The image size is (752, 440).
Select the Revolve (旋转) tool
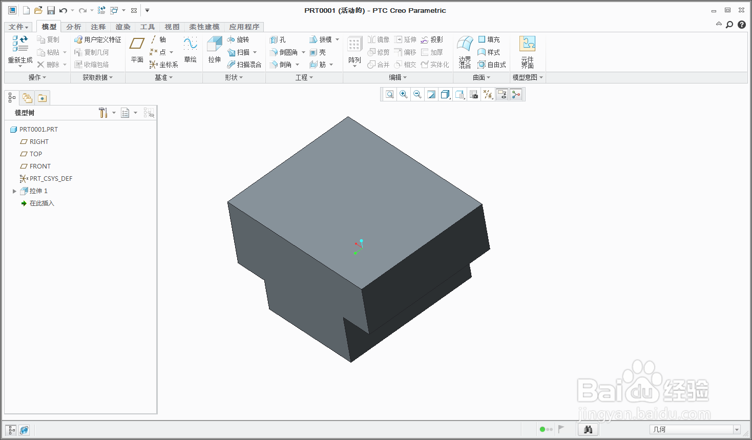(x=238, y=39)
